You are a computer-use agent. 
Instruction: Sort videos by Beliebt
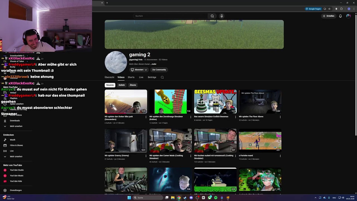tap(122, 85)
